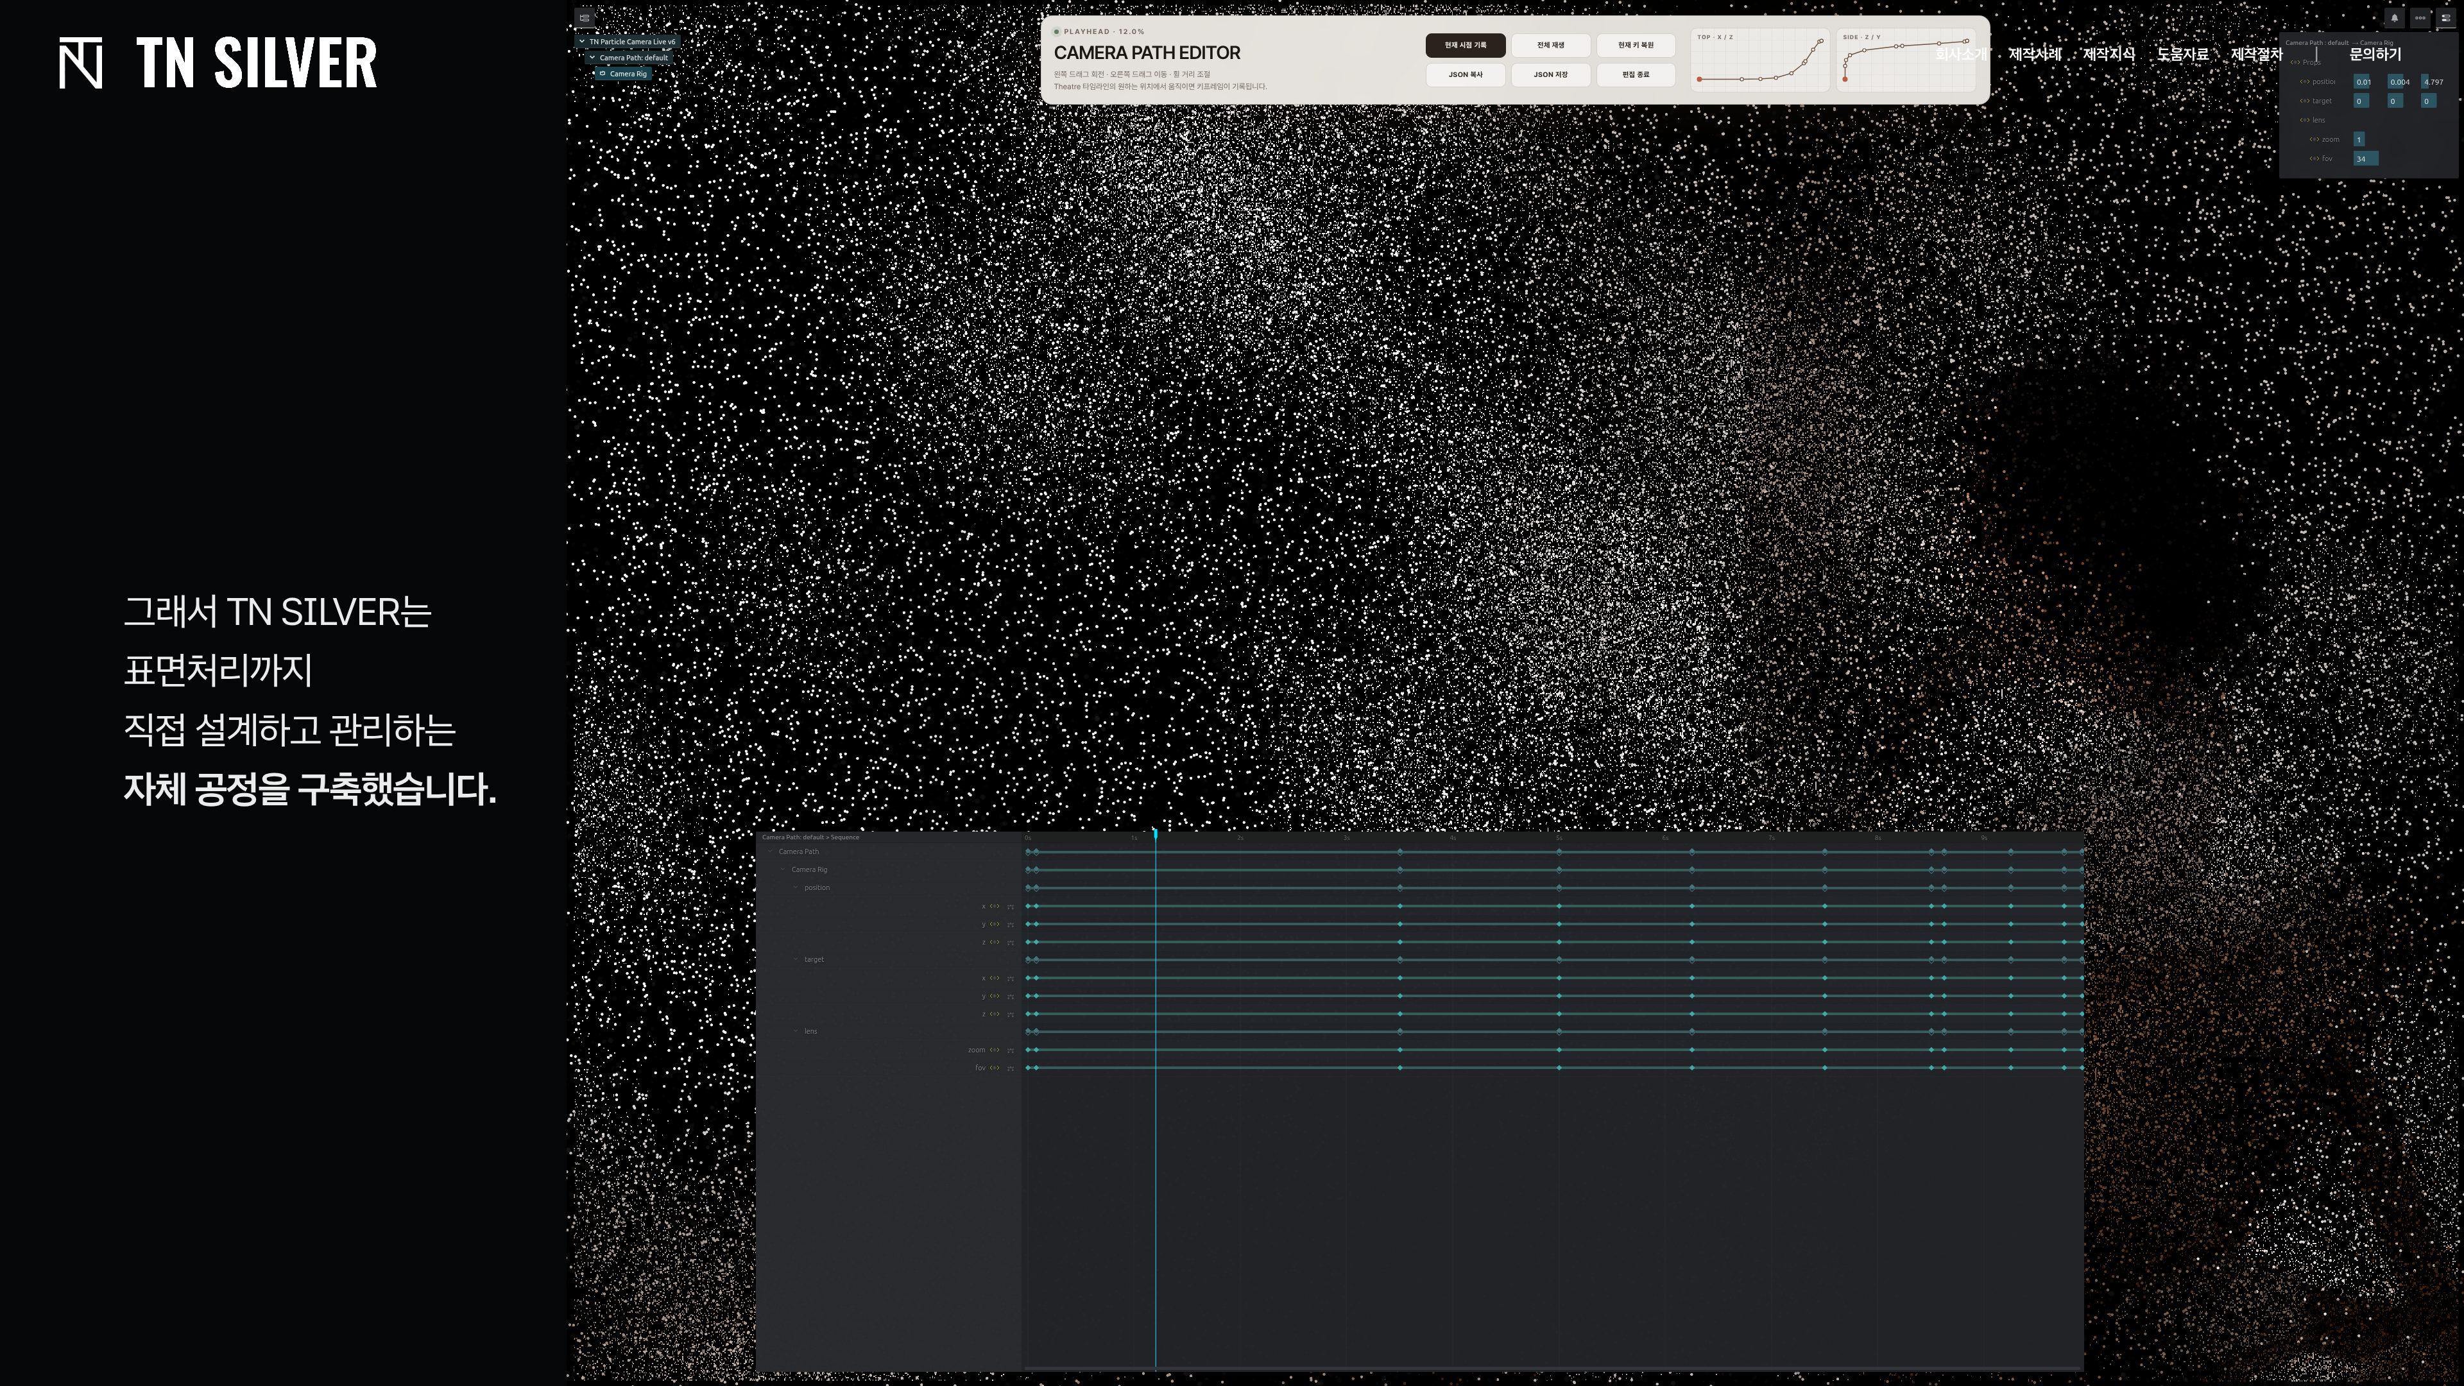Image resolution: width=2464 pixels, height=1386 pixels.
Task: Toggle graph editor for zoom track
Action: (x=1010, y=1050)
